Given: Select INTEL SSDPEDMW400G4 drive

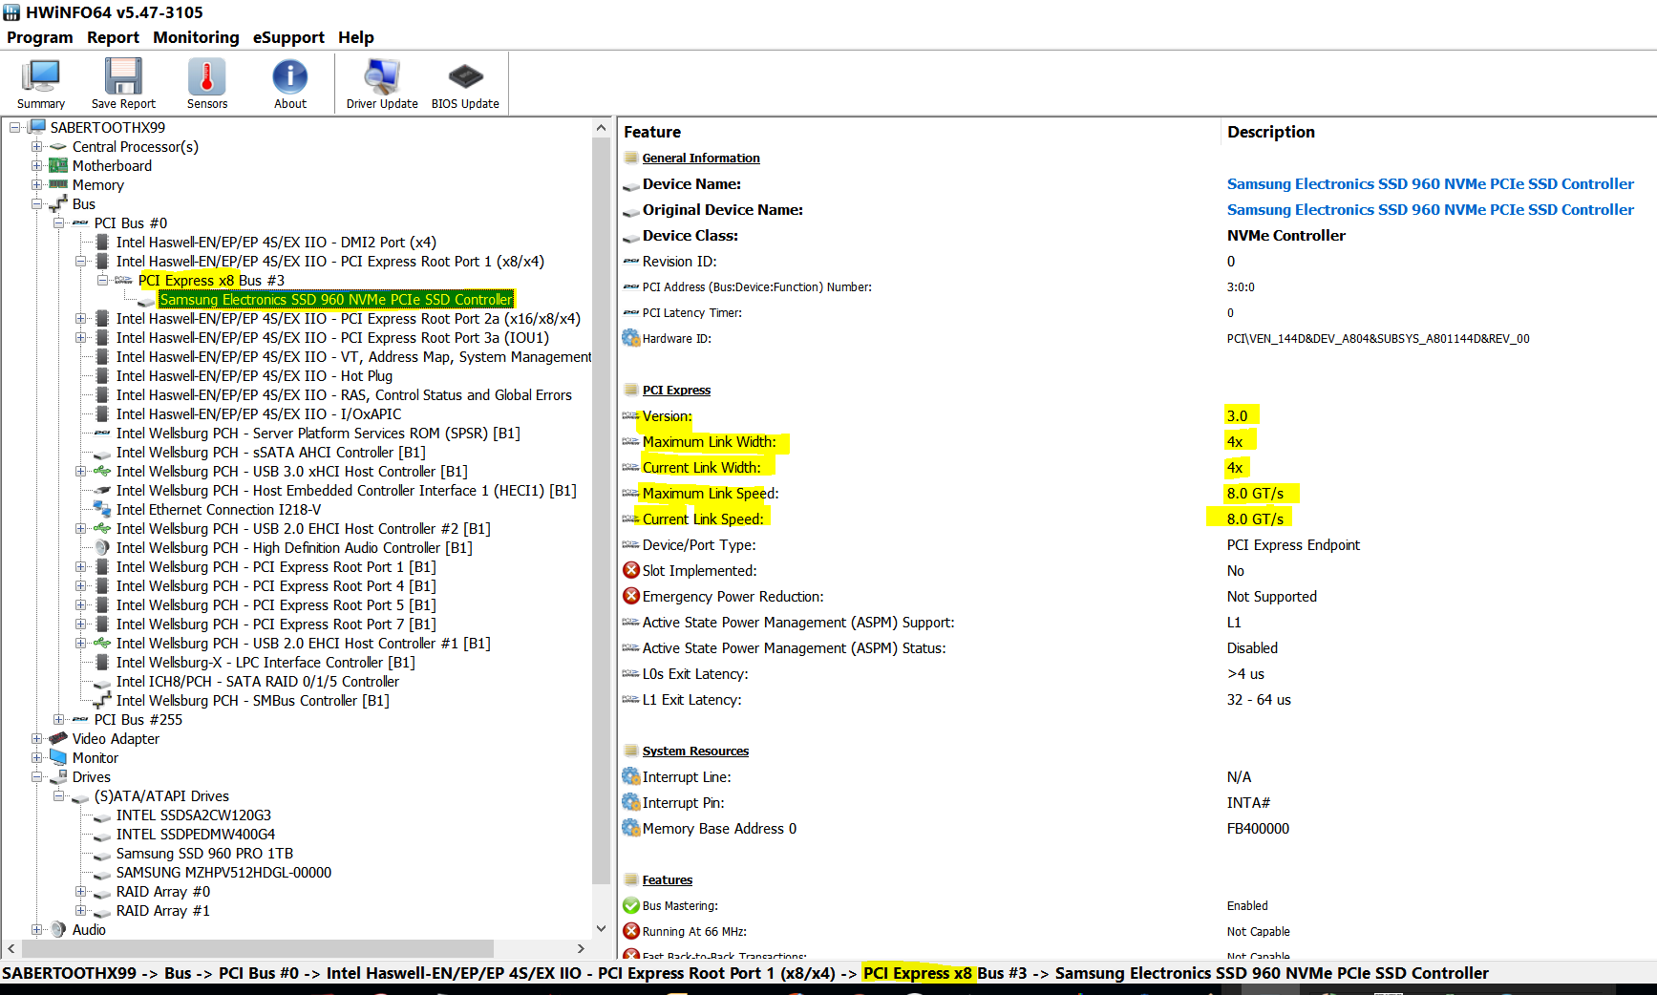Looking at the screenshot, I should click(x=195, y=834).
